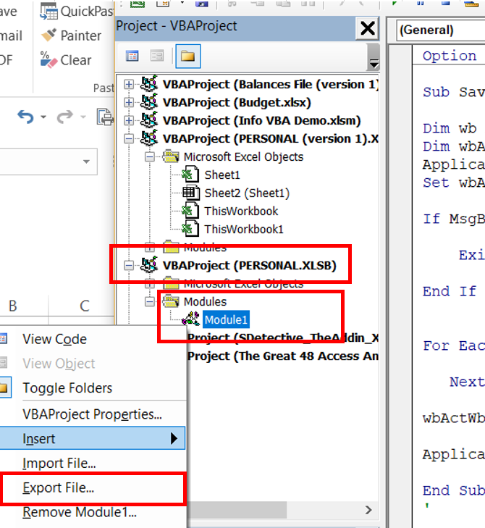Toggle Folders button in Project panel toolbar
The image size is (485, 528).
coord(187,56)
